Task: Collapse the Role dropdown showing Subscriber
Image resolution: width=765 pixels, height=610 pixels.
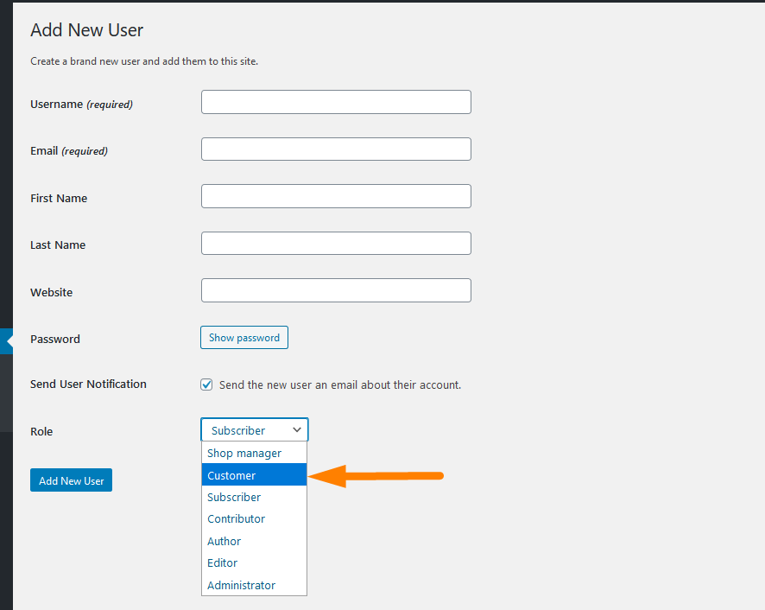Action: (254, 429)
